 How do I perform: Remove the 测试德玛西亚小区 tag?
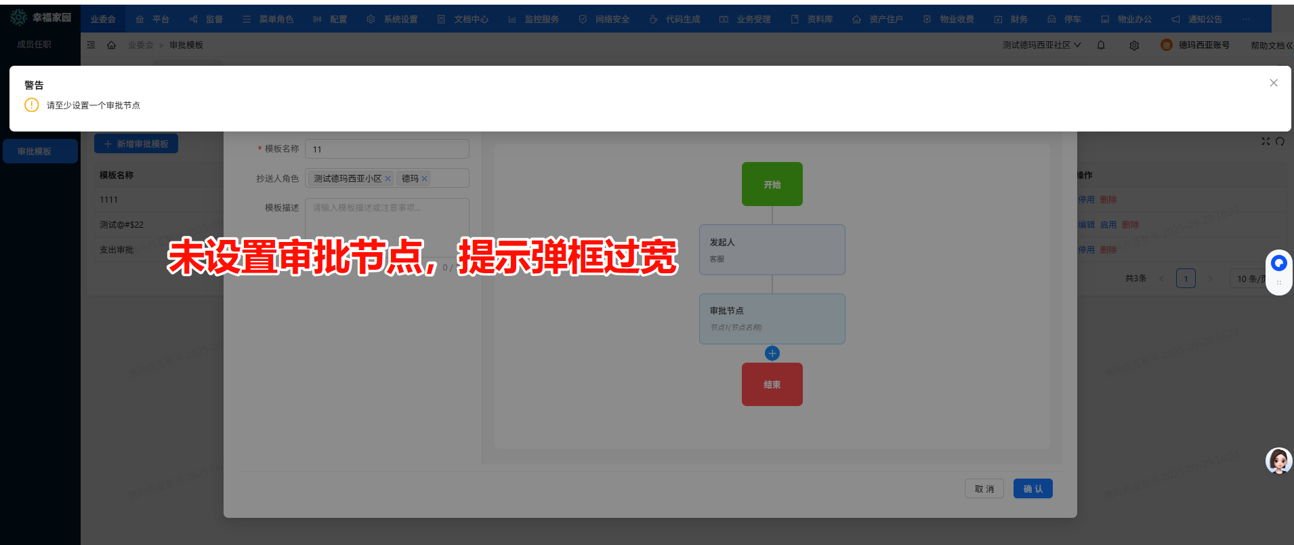[x=388, y=178]
